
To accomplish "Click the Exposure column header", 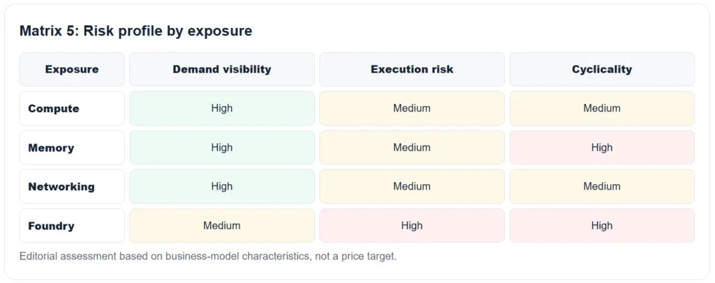I will pos(72,69).
